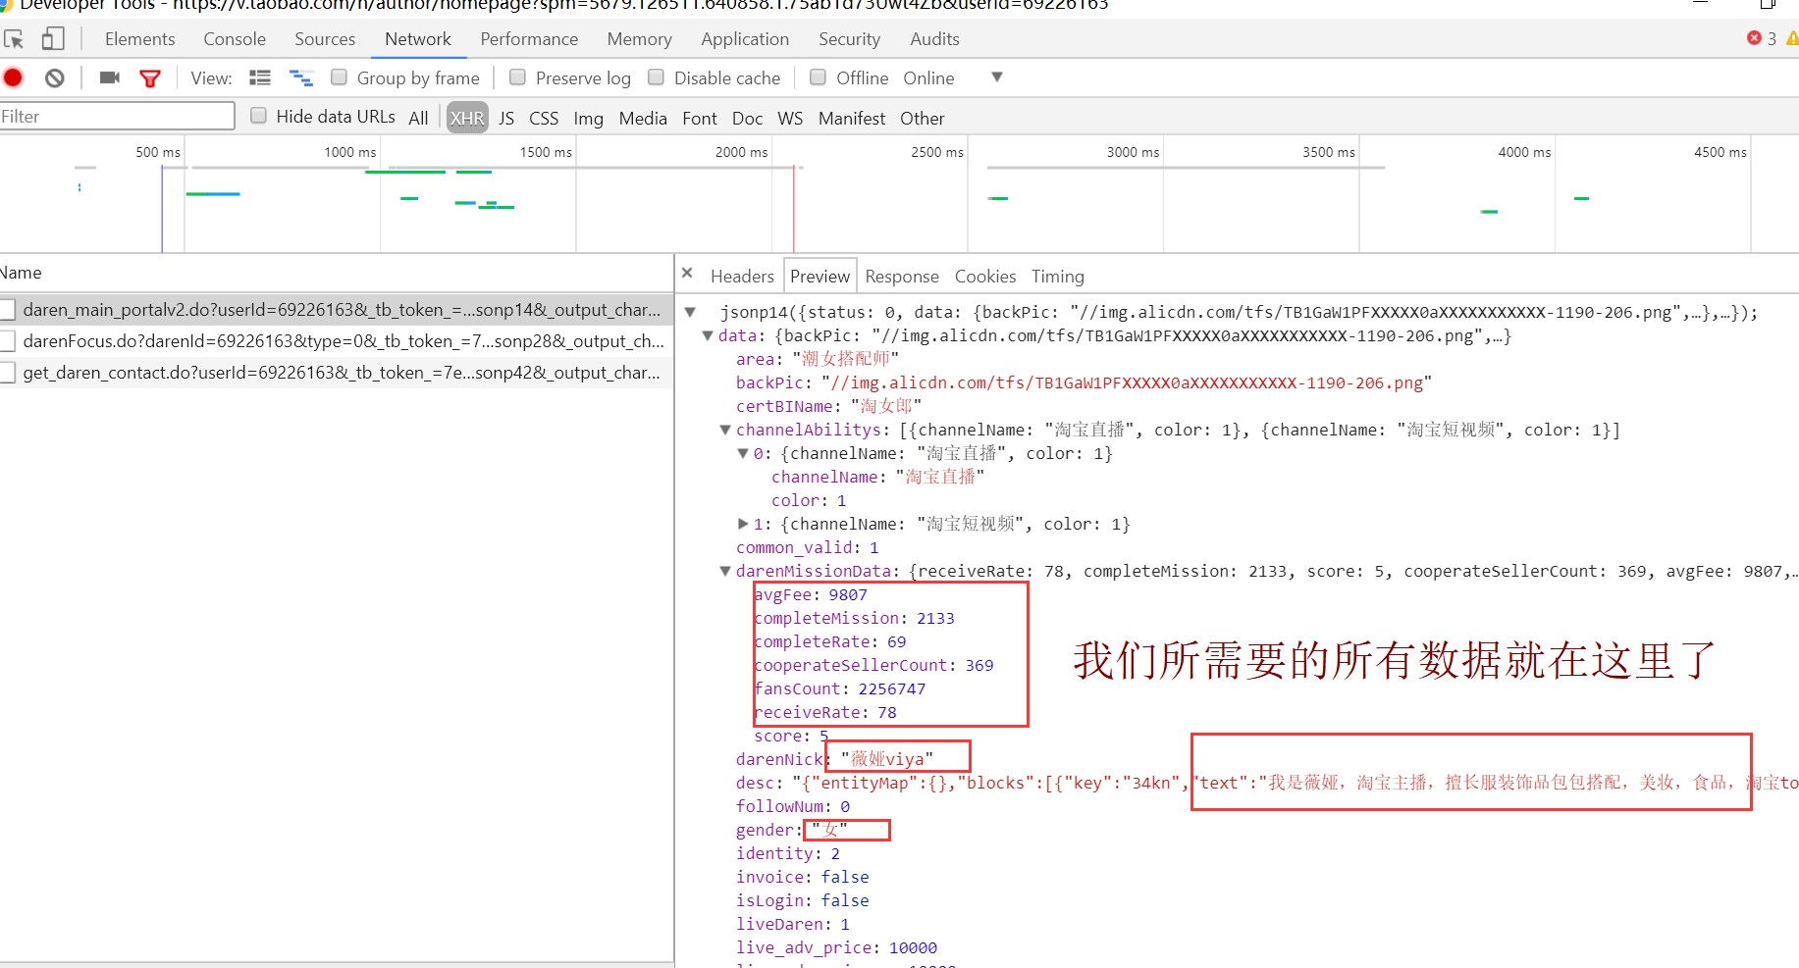
Task: Collapse the jsonp14 root object
Action: point(691,313)
